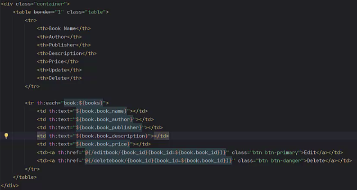
Task: Click the th:each book:${books} row line
Action: 67,103
